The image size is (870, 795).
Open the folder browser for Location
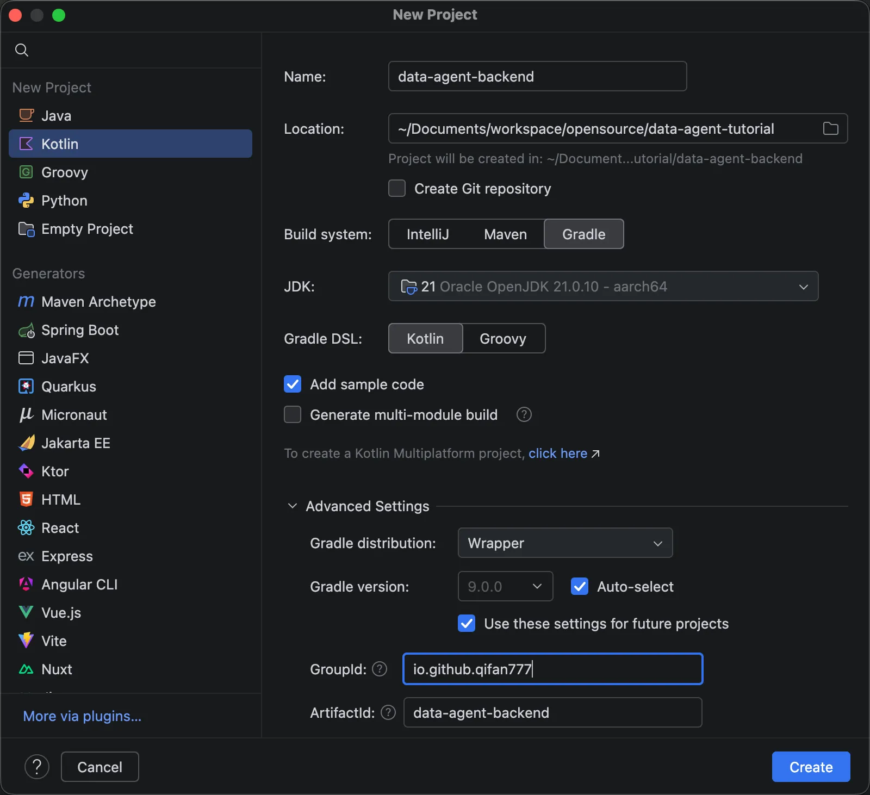tap(830, 128)
